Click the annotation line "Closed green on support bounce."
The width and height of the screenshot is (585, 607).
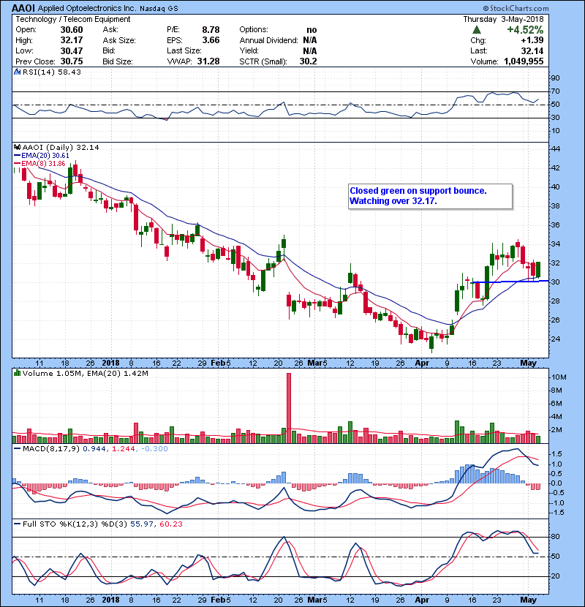coord(418,191)
